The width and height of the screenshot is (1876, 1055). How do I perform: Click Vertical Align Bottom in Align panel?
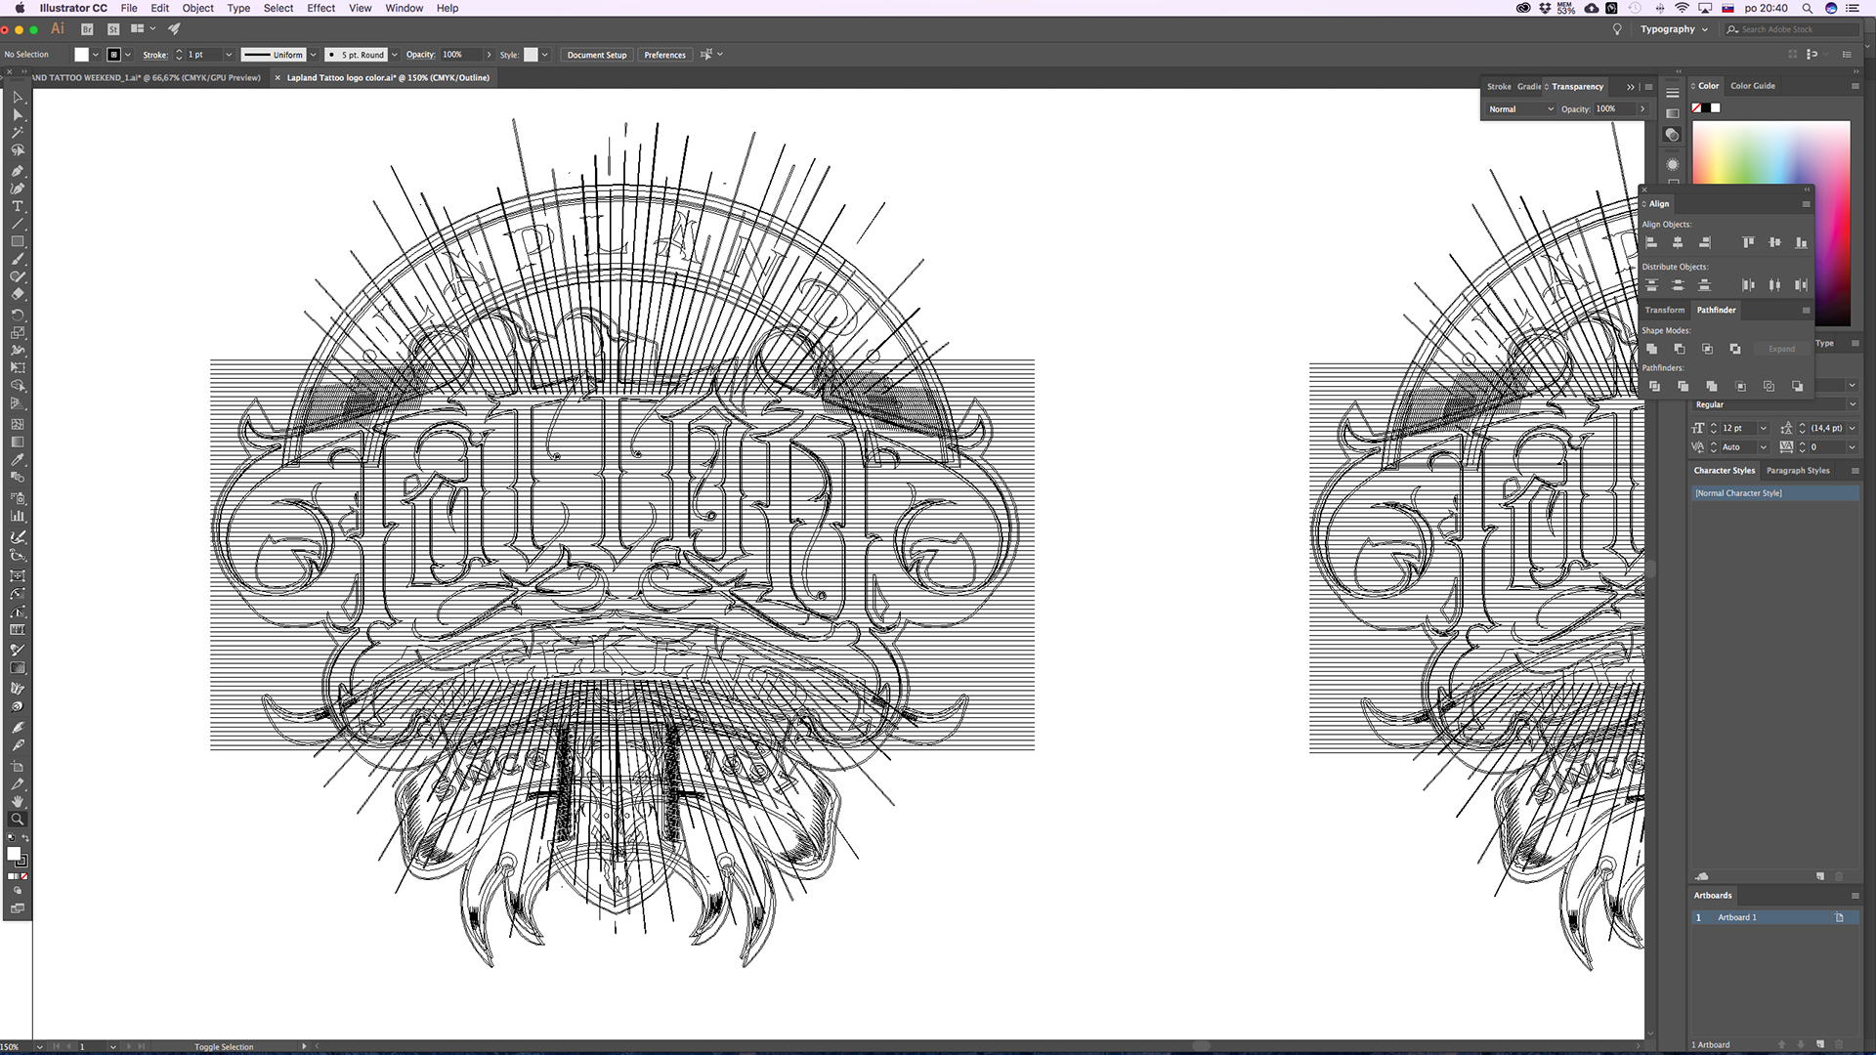click(1801, 242)
